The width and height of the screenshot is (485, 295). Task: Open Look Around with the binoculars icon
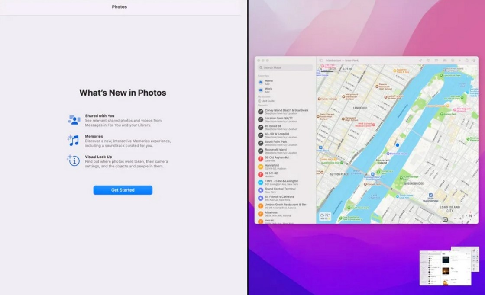[x=445, y=60]
